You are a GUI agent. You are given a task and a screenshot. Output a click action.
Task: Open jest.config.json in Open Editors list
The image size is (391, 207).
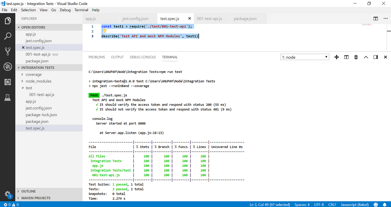pyautogui.click(x=39, y=41)
